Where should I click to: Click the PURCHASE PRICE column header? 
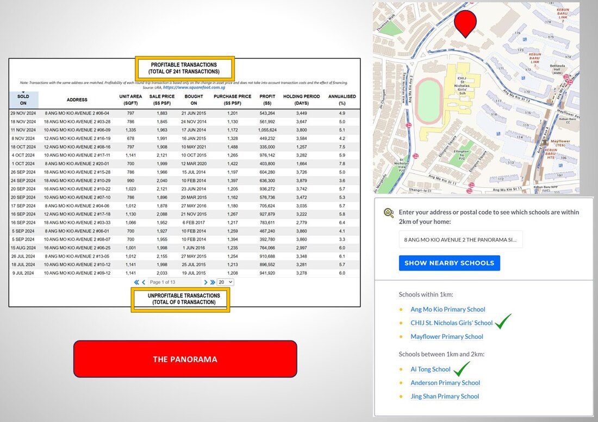coord(232,100)
